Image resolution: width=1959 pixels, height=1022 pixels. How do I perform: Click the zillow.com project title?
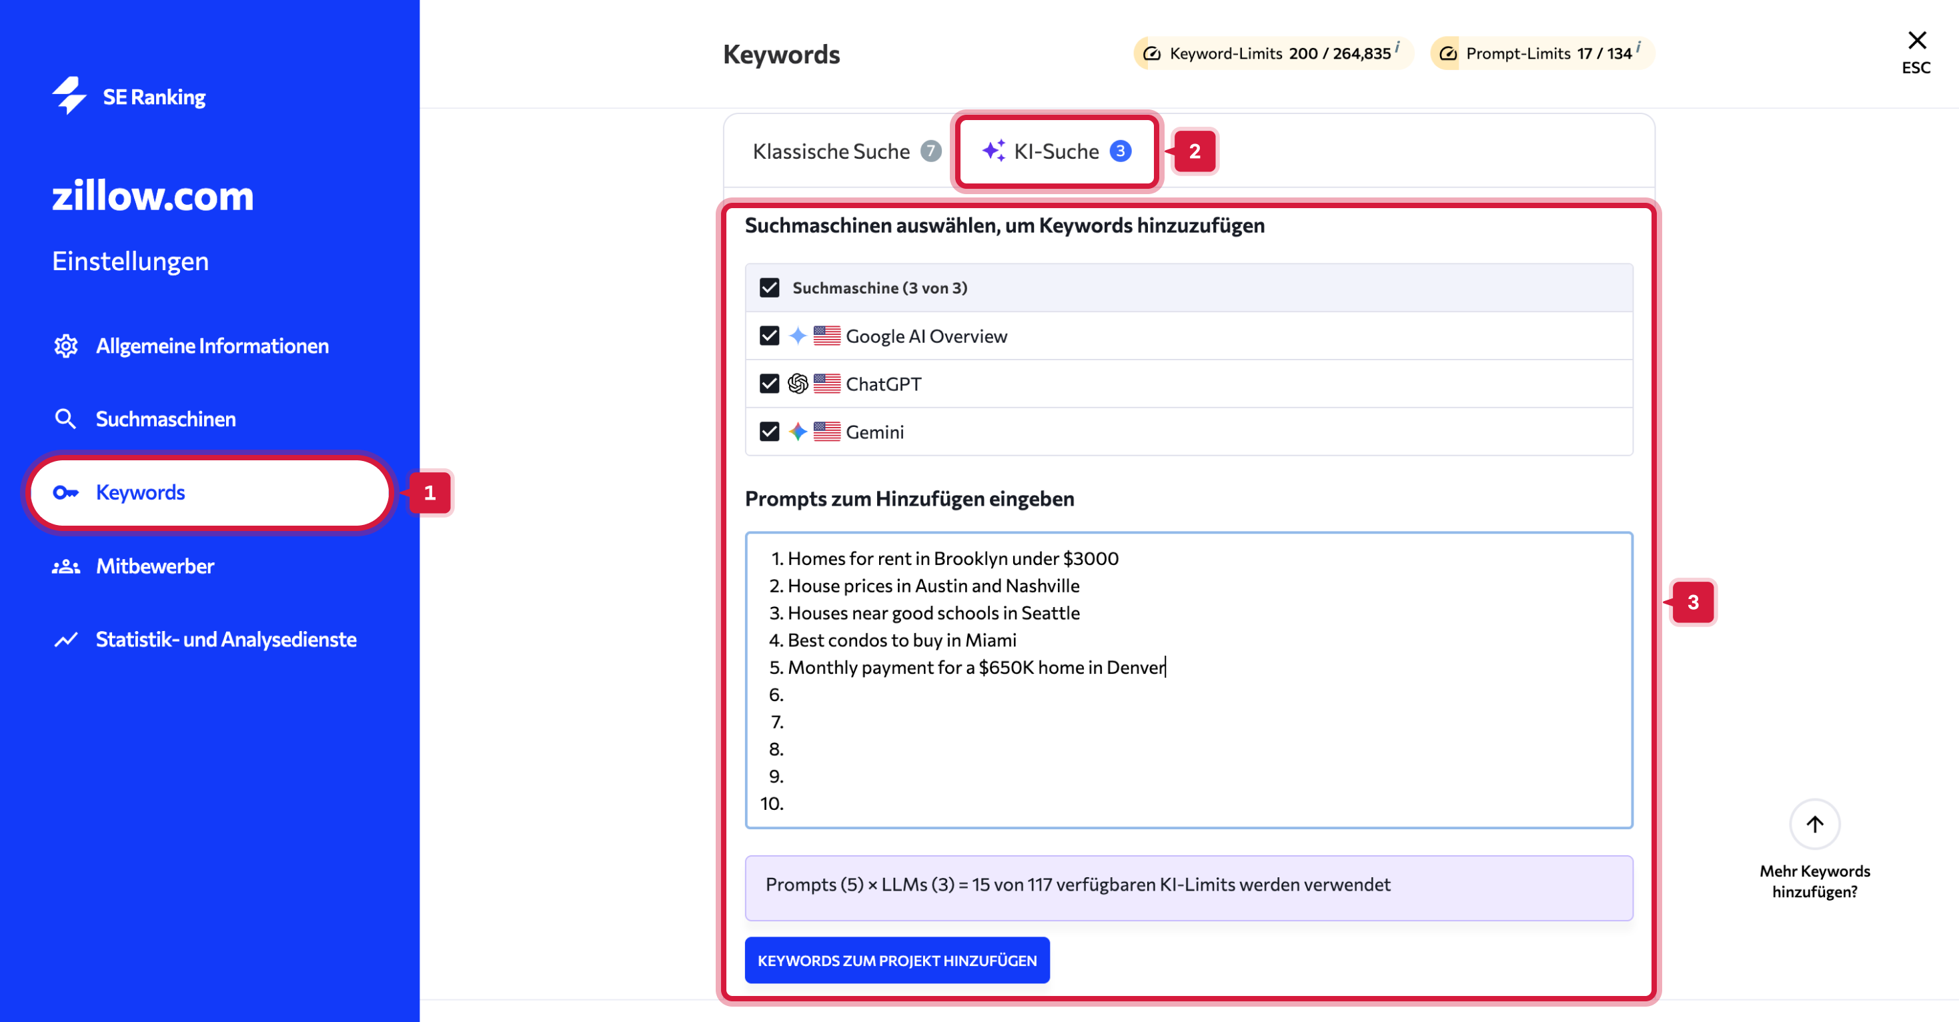click(x=153, y=195)
